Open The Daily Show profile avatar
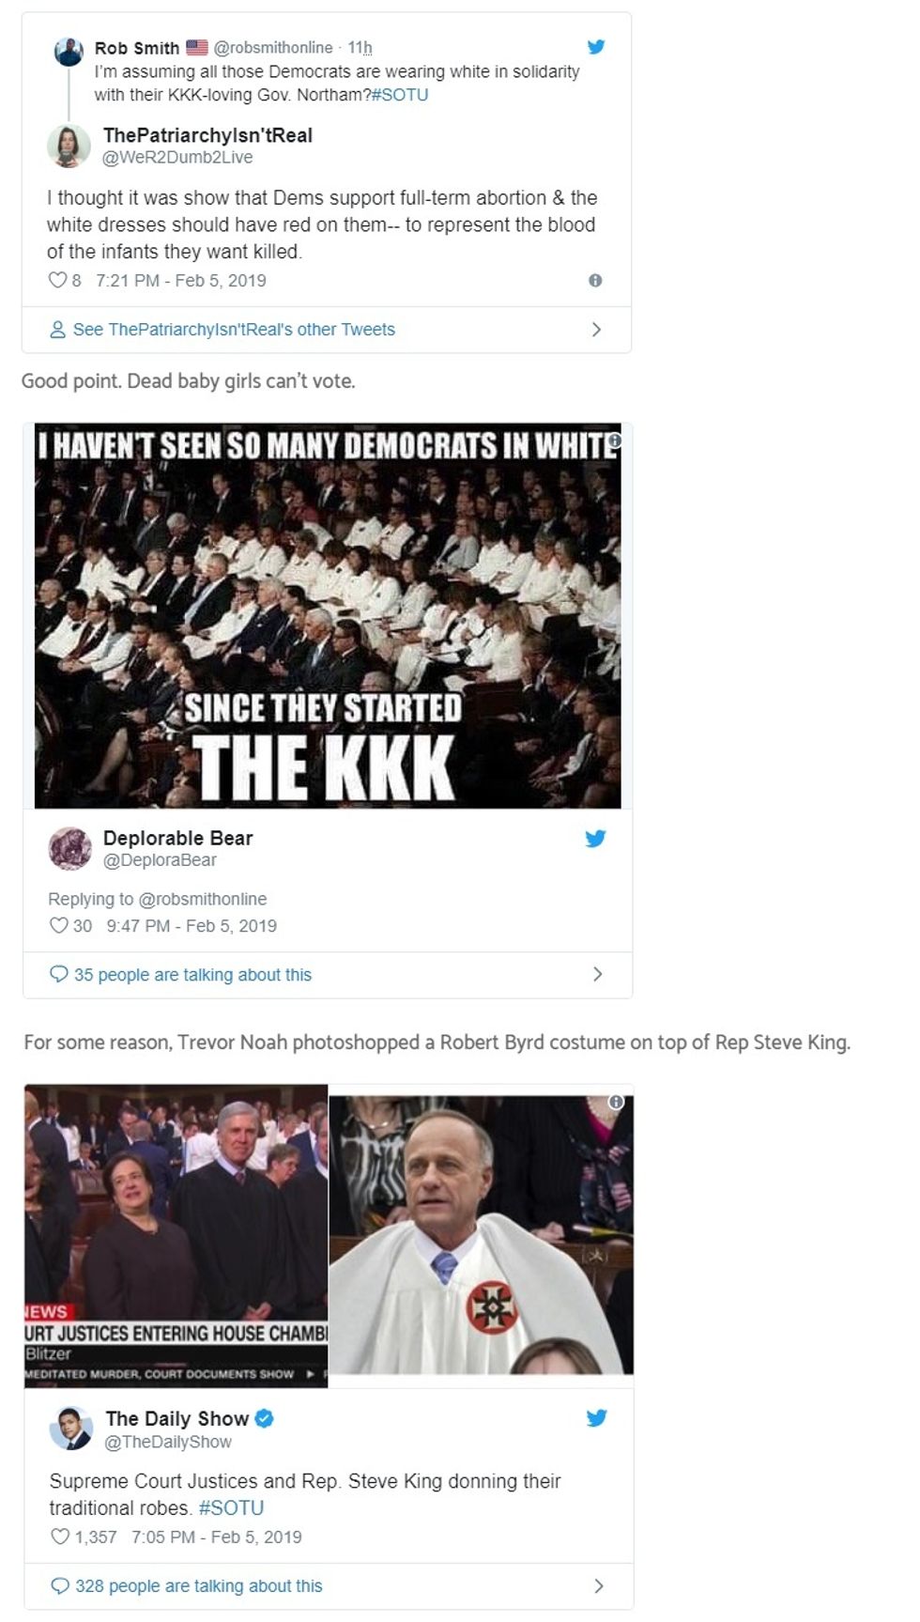Viewport: 920px width, 1622px height. (x=71, y=1428)
